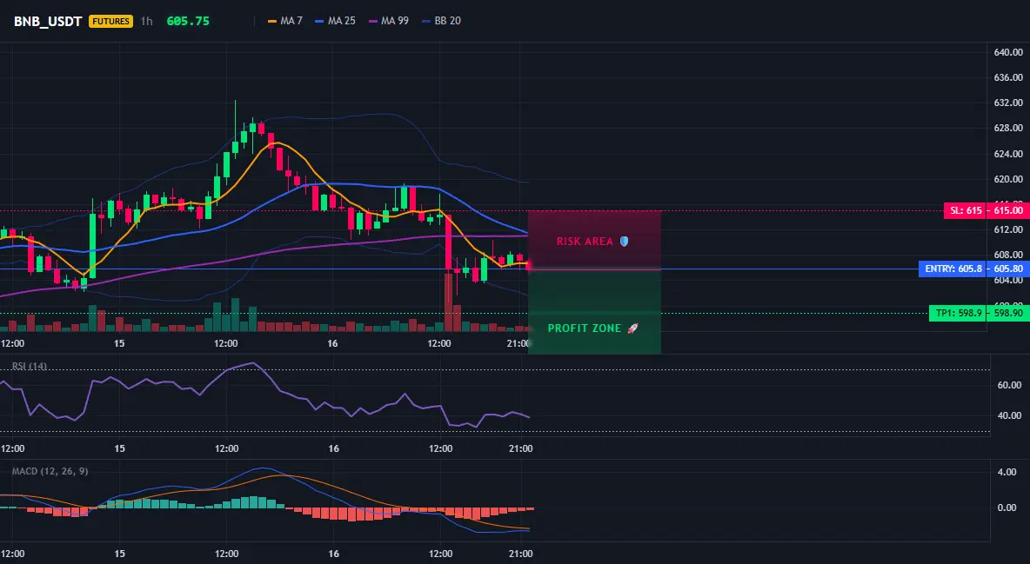Viewport: 1030px width, 564px height.
Task: Select the green 598.90 price axis tag
Action: point(1008,313)
